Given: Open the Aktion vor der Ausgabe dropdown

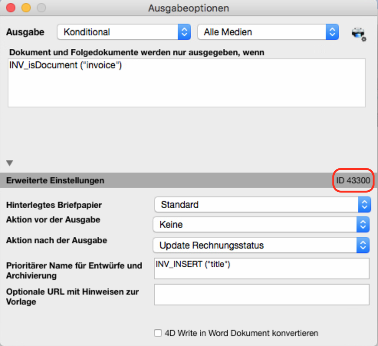Looking at the screenshot, I should coord(261,224).
